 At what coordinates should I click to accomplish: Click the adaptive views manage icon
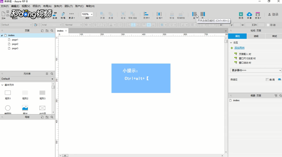click(x=279, y=80)
